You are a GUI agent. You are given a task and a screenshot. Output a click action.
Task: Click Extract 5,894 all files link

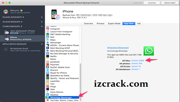coord(138,61)
